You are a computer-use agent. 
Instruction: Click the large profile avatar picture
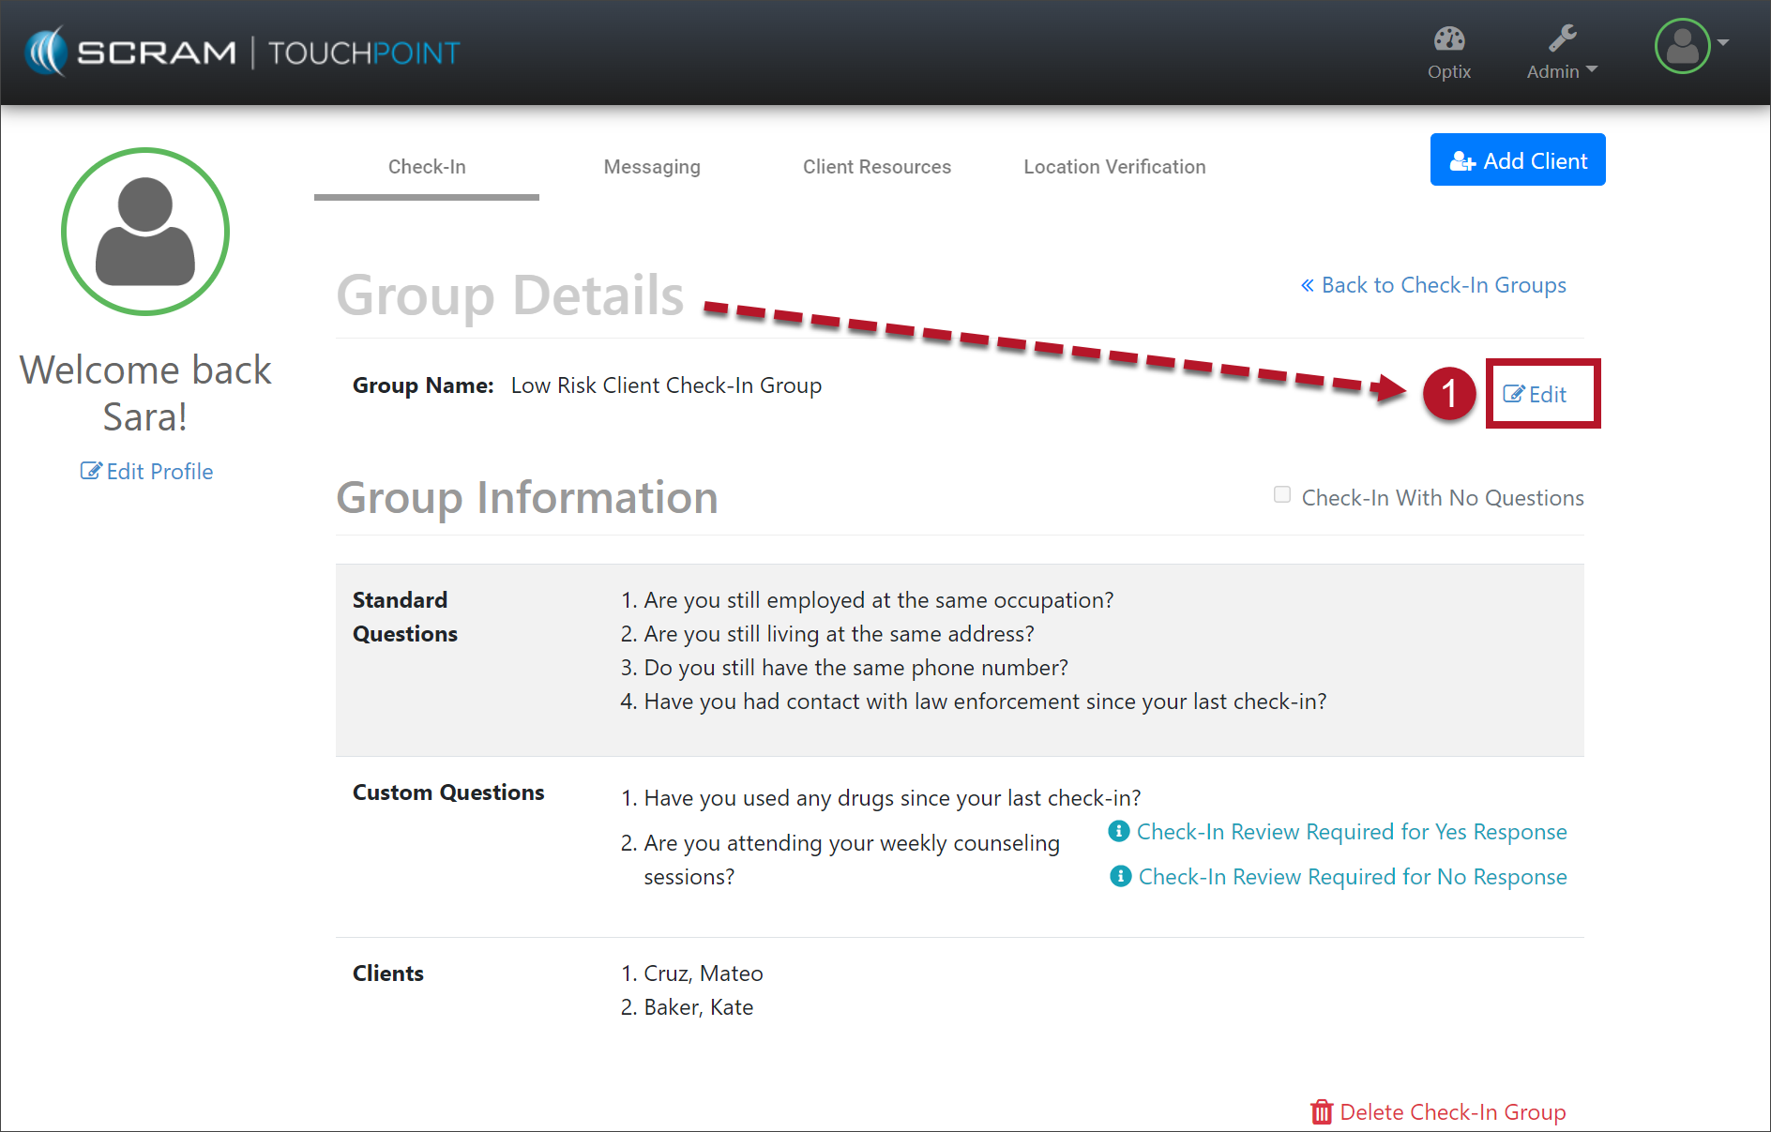pos(145,232)
